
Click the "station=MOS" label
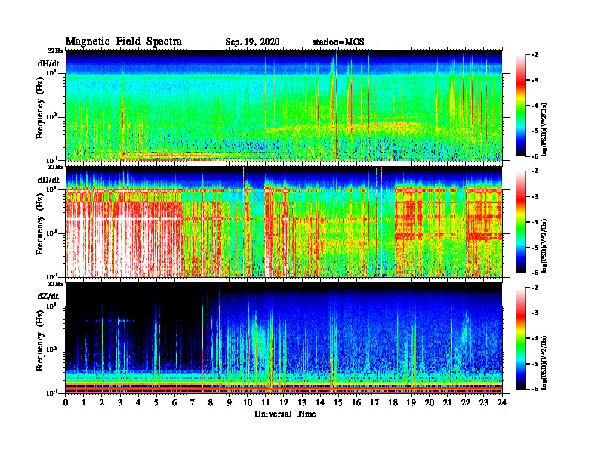338,42
